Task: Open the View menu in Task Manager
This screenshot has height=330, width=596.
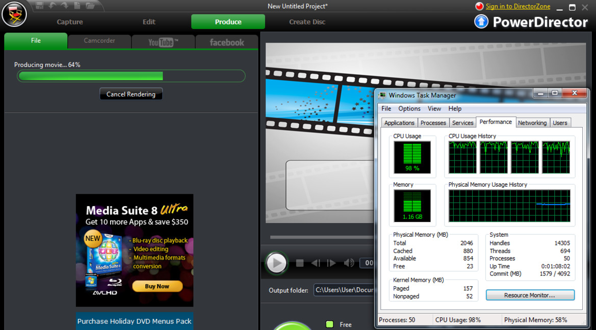Action: tap(434, 108)
